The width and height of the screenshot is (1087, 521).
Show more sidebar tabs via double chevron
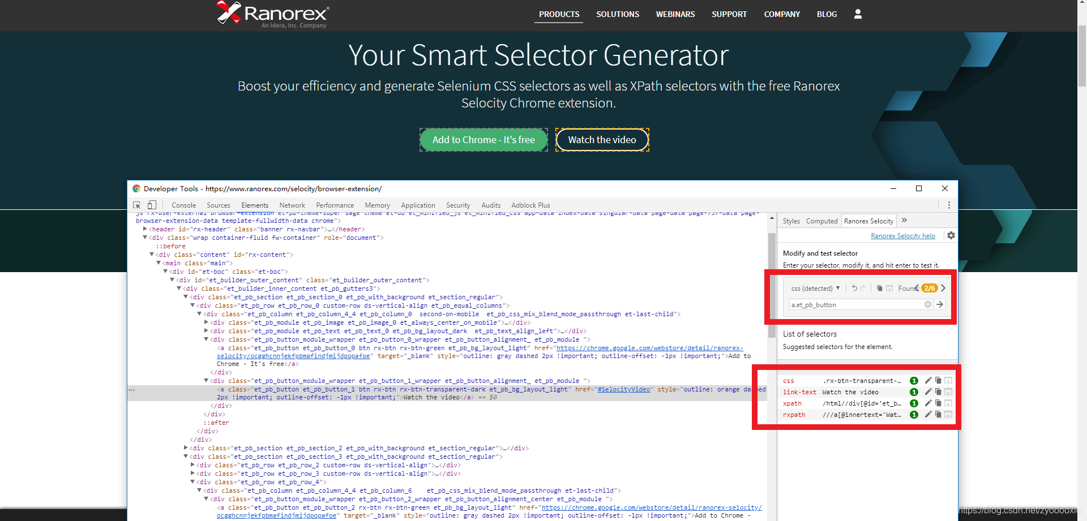click(x=904, y=221)
